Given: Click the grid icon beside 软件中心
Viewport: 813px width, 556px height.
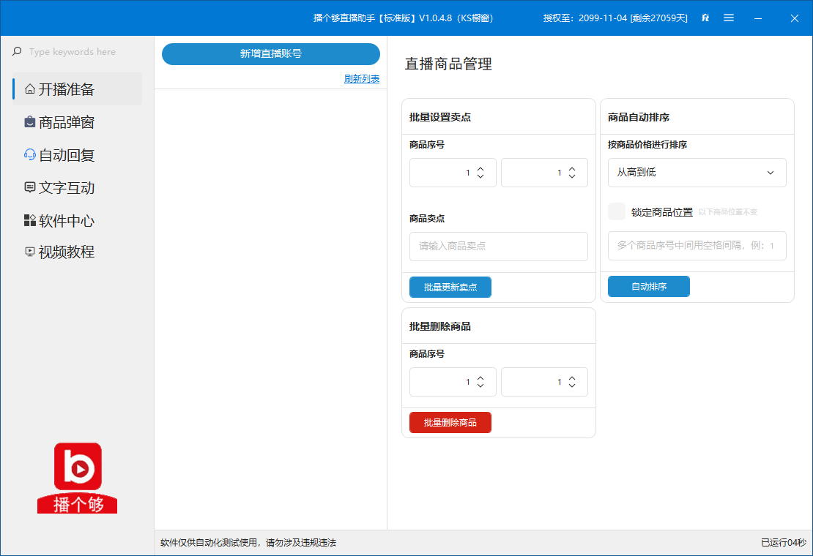Looking at the screenshot, I should (x=29, y=221).
